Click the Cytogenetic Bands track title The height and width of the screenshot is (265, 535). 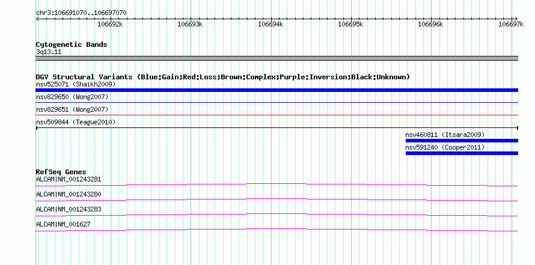point(72,44)
